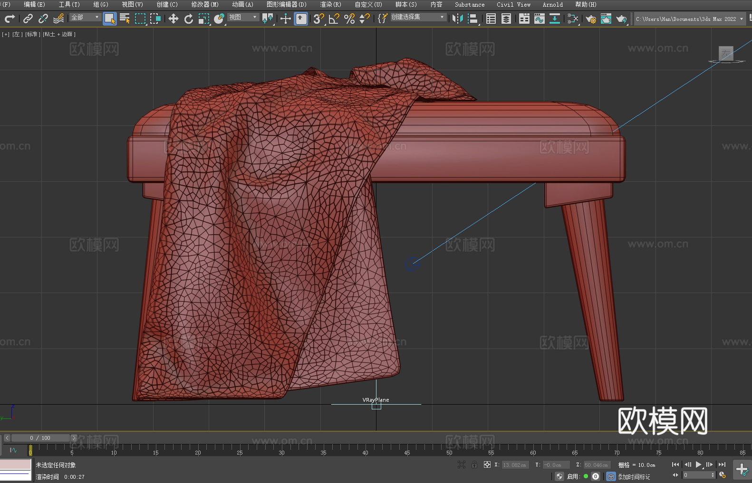Screen dimensions: 752x483
Task: Toggle the Angle Snap button
Action: 334,19
